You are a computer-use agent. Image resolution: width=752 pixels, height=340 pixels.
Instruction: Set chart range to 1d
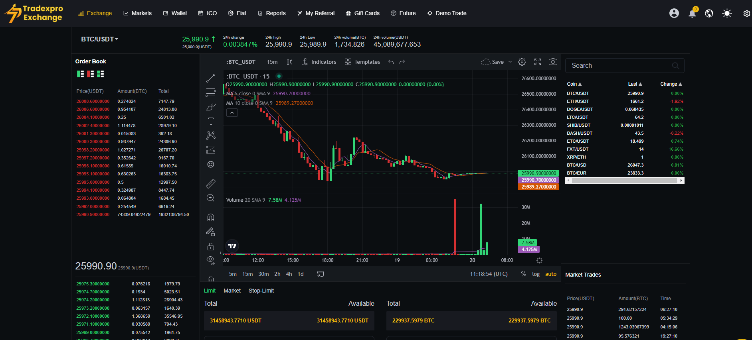301,274
